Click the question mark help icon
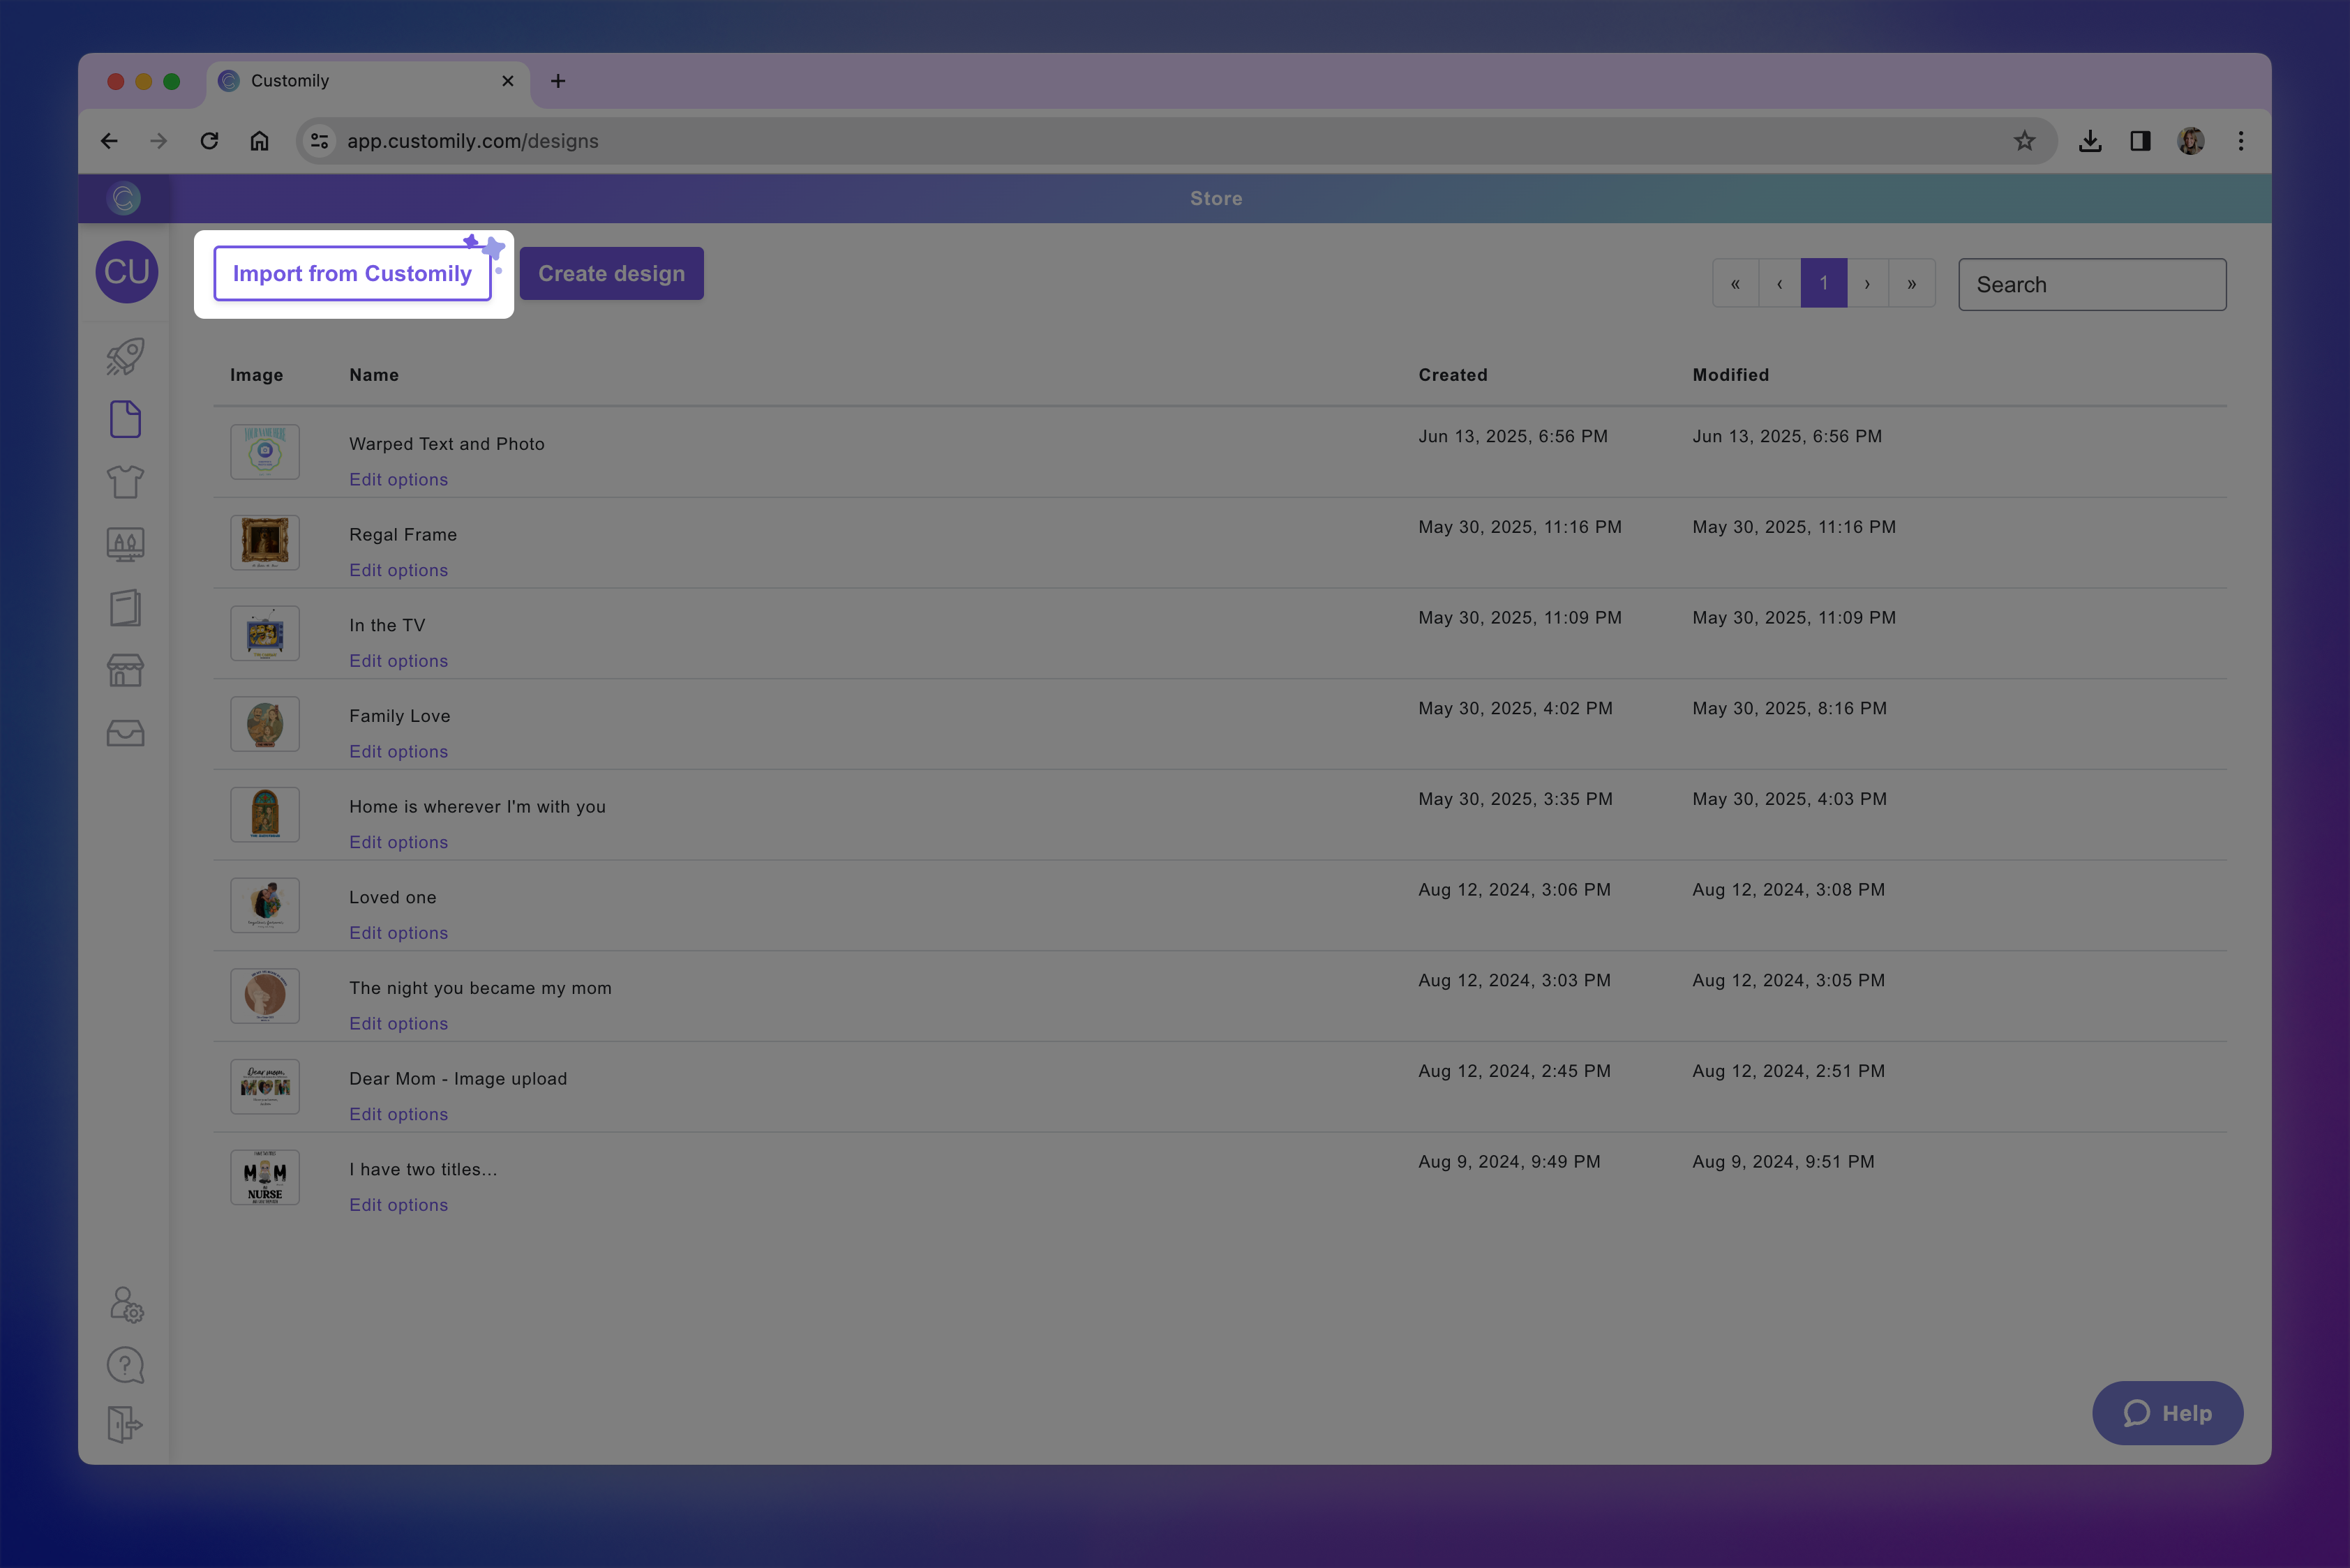The image size is (2350, 1568). [x=125, y=1365]
